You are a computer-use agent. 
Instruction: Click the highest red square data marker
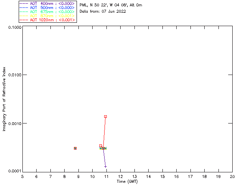coord(105,117)
